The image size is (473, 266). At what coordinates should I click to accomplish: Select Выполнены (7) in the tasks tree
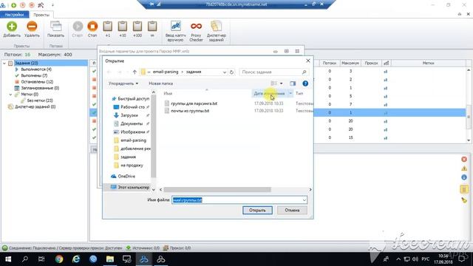(34, 75)
